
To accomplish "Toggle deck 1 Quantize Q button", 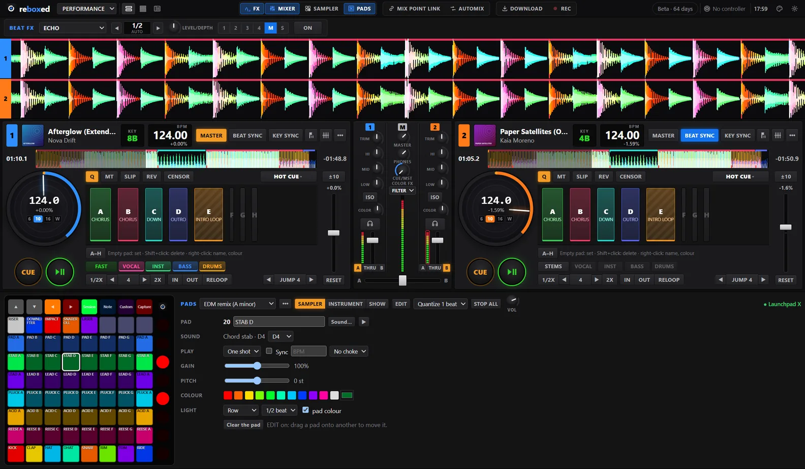I will point(92,177).
